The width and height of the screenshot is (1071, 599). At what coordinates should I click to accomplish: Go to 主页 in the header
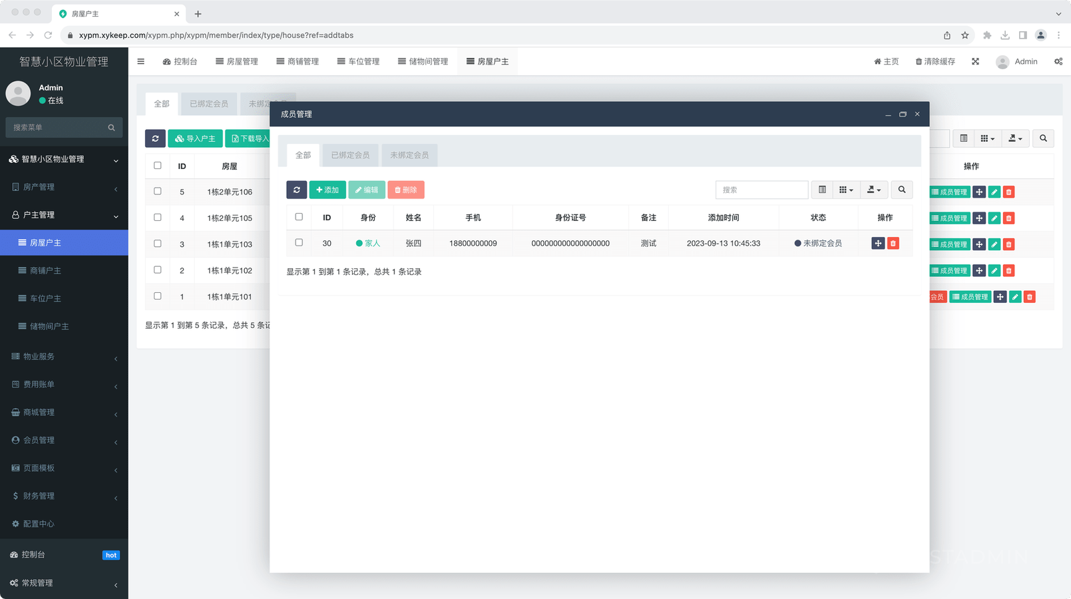(886, 61)
